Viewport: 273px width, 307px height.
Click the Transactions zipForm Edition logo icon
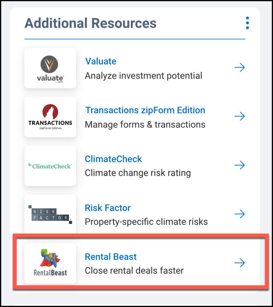point(50,117)
